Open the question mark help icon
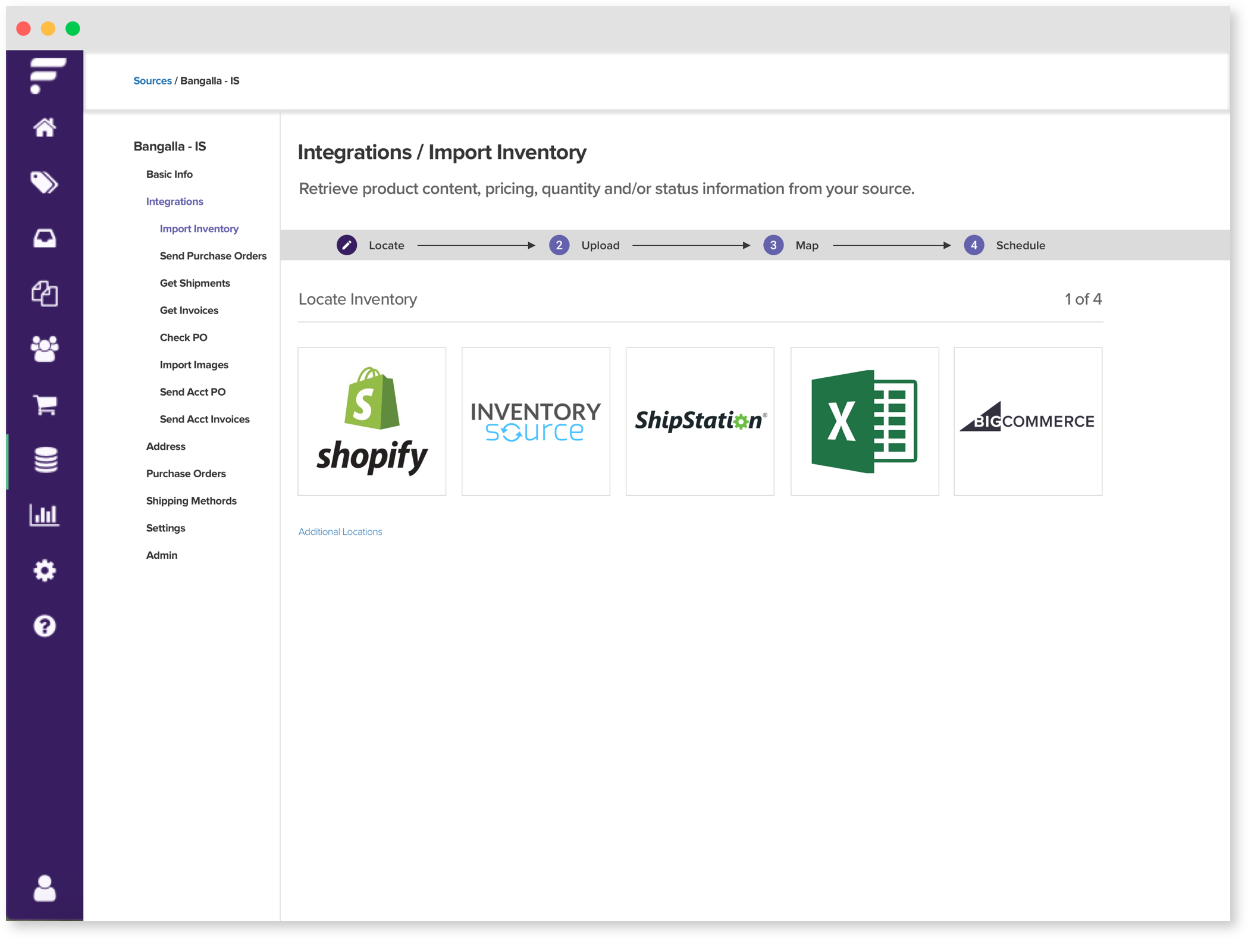The image size is (1248, 939). (x=45, y=626)
